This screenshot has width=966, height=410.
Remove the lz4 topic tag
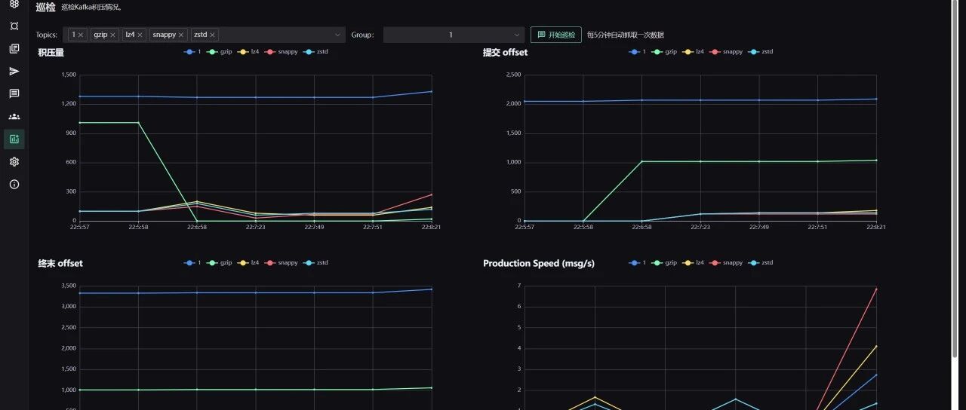coord(141,35)
